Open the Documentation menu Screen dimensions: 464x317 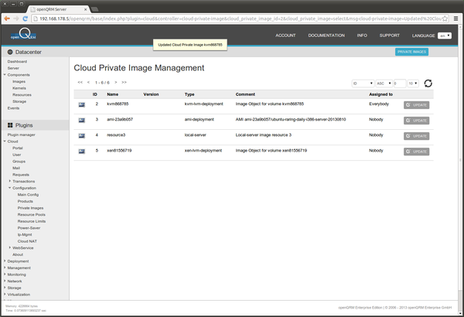pyautogui.click(x=326, y=36)
